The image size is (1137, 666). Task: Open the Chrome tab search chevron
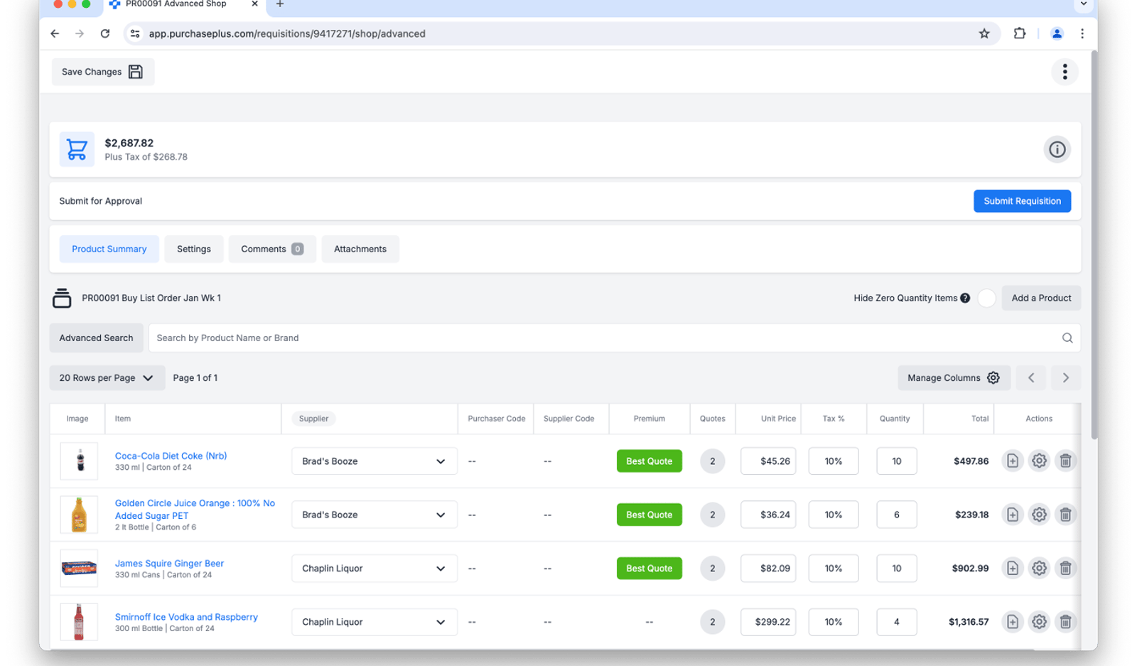coord(1083,4)
